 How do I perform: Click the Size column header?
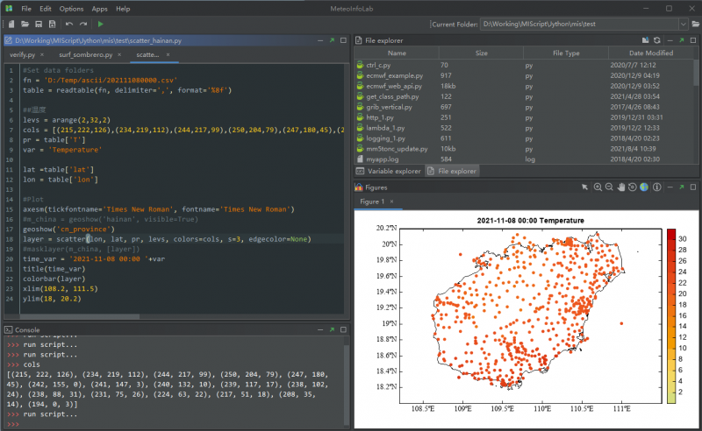pos(481,53)
